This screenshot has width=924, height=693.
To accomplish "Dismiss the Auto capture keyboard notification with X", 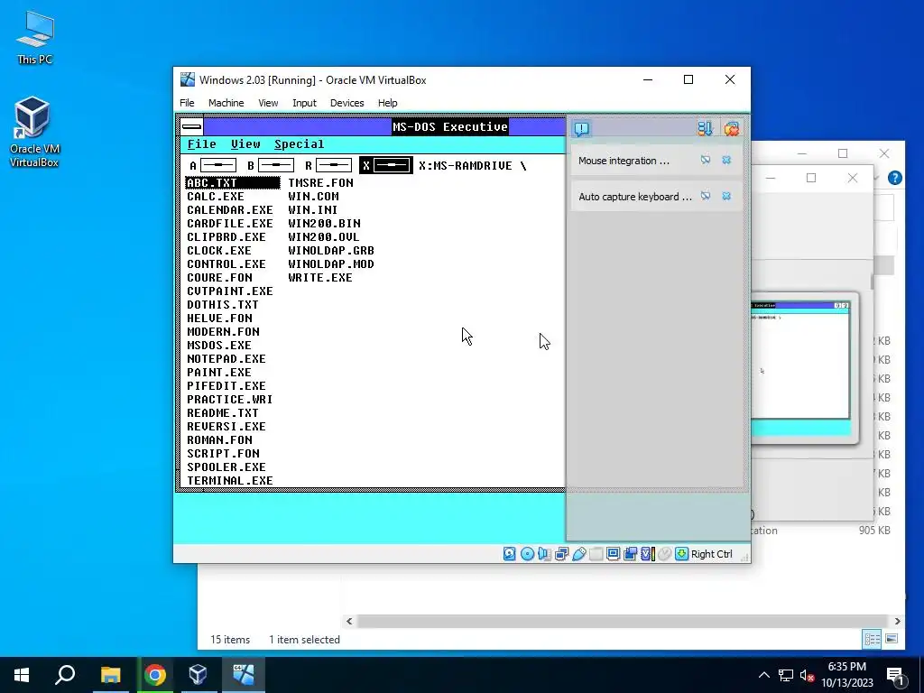I will tap(726, 196).
